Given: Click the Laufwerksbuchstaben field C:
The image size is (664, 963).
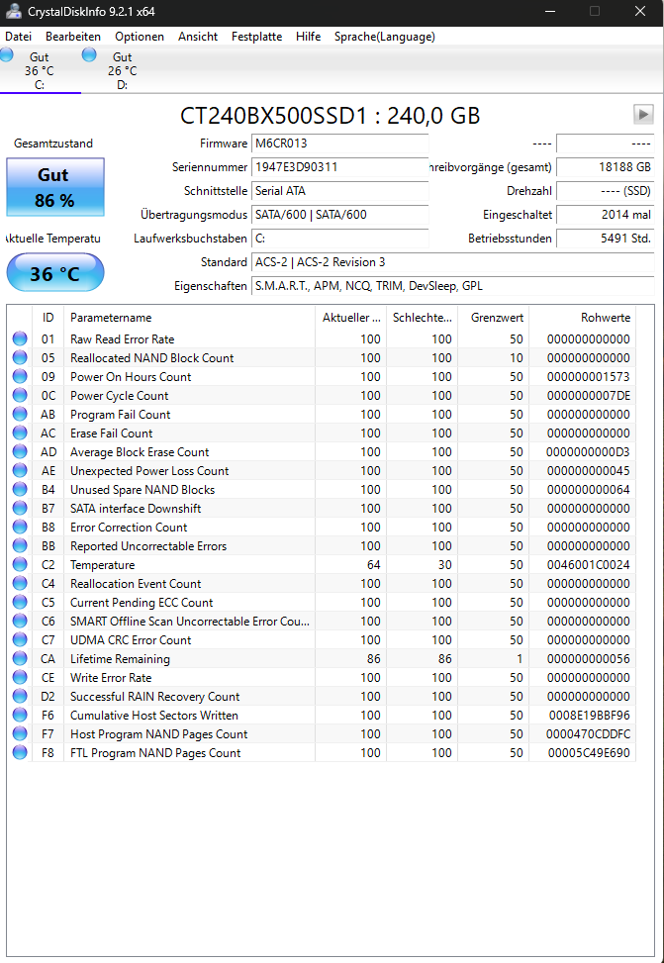Looking at the screenshot, I should coord(339,239).
